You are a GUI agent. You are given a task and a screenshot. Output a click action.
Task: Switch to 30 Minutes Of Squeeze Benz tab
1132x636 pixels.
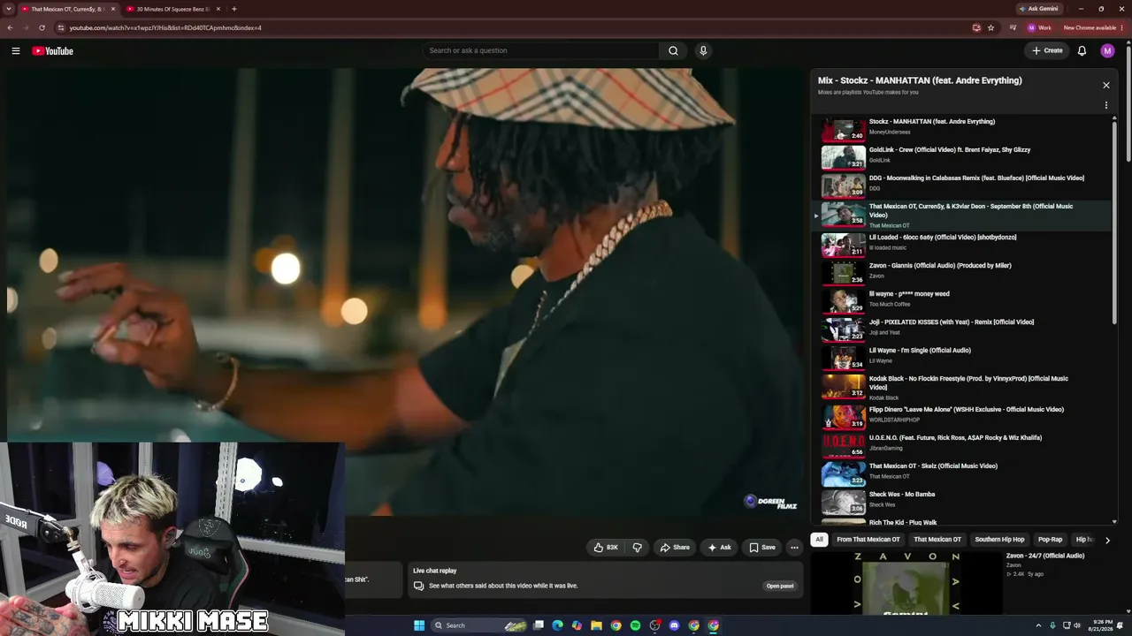point(171,9)
